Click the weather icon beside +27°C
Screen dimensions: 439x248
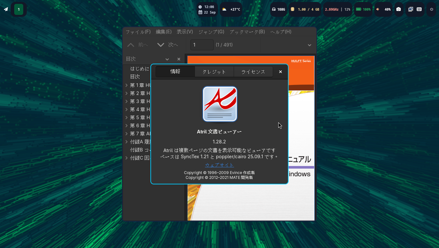(224, 9)
